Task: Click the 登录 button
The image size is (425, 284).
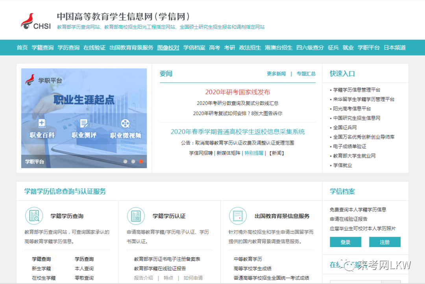Action: (346, 242)
